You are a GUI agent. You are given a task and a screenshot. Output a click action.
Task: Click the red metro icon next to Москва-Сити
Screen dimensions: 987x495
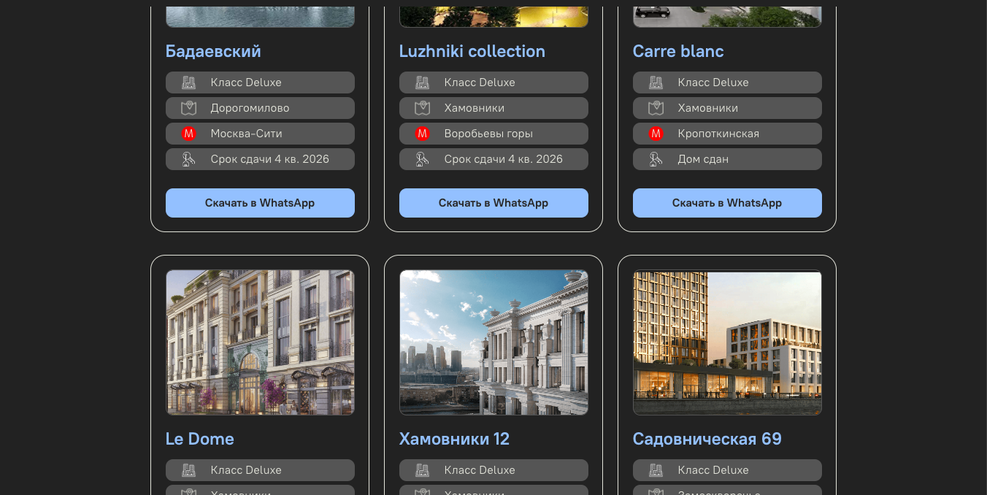(x=189, y=134)
